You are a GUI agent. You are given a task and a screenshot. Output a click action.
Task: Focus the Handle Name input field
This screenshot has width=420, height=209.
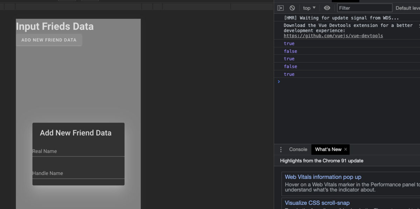pos(78,173)
